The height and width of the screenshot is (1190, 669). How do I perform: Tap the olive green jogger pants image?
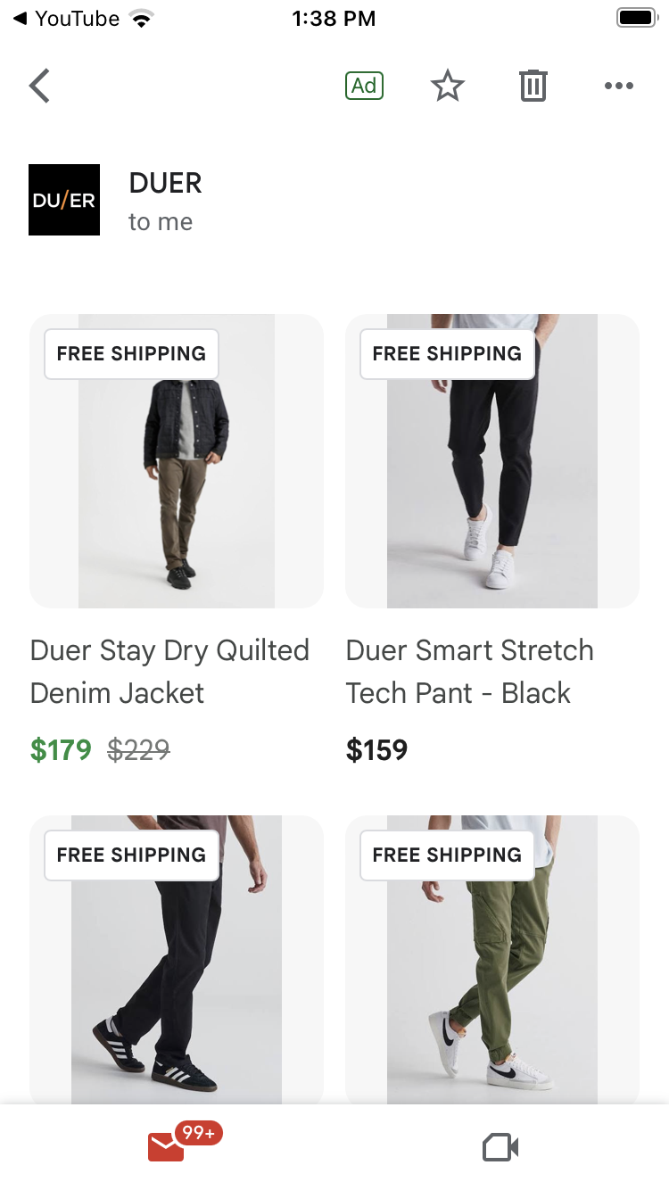click(491, 972)
